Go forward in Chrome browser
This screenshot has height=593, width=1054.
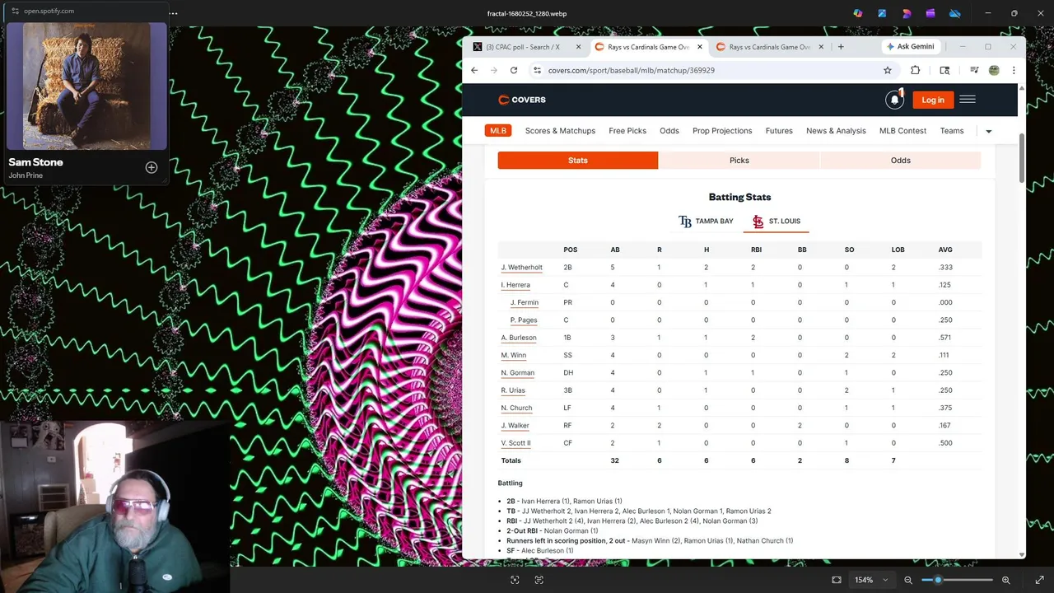494,70
